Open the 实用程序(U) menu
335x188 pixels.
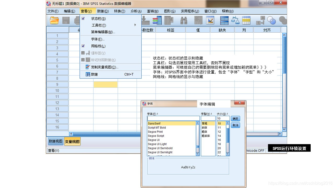[x=190, y=11]
